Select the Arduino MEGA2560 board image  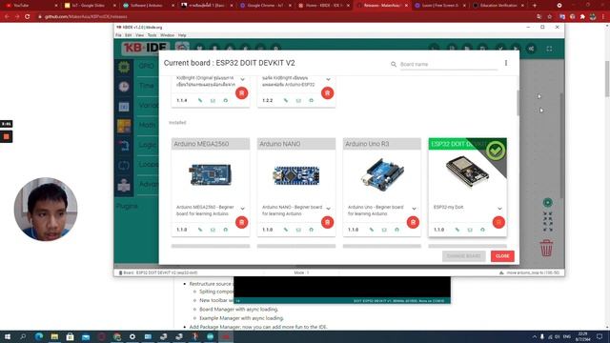pos(211,174)
